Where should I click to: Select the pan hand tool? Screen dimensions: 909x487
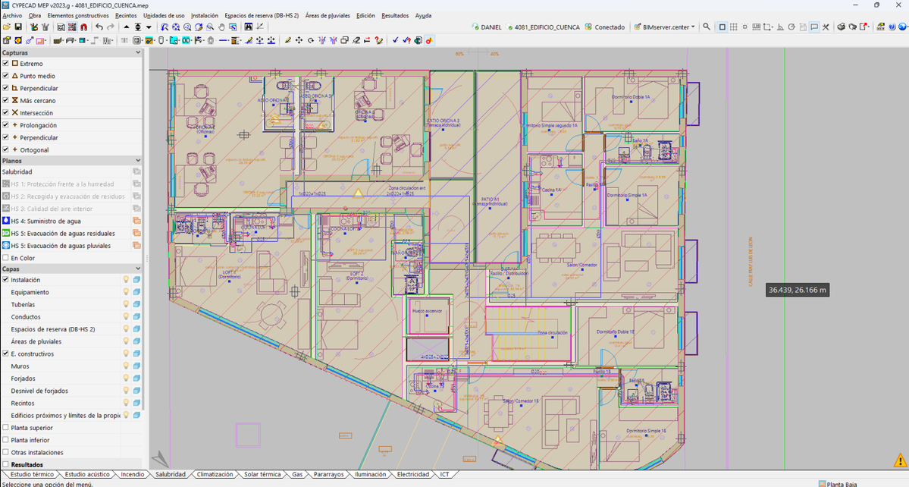point(221,27)
